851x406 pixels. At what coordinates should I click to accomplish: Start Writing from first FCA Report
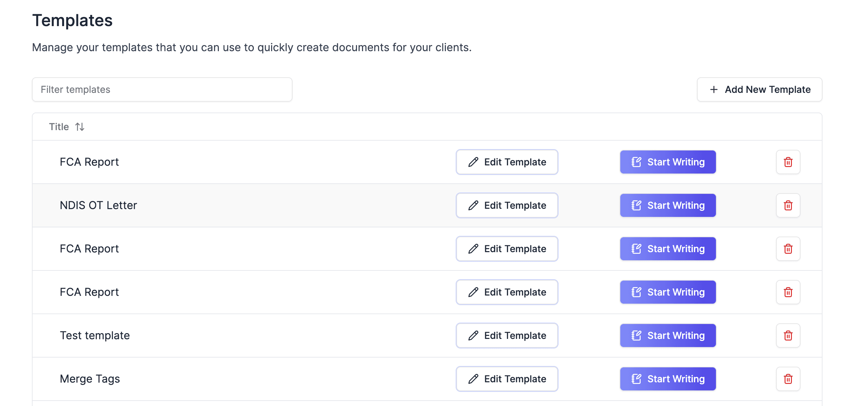[x=668, y=162]
